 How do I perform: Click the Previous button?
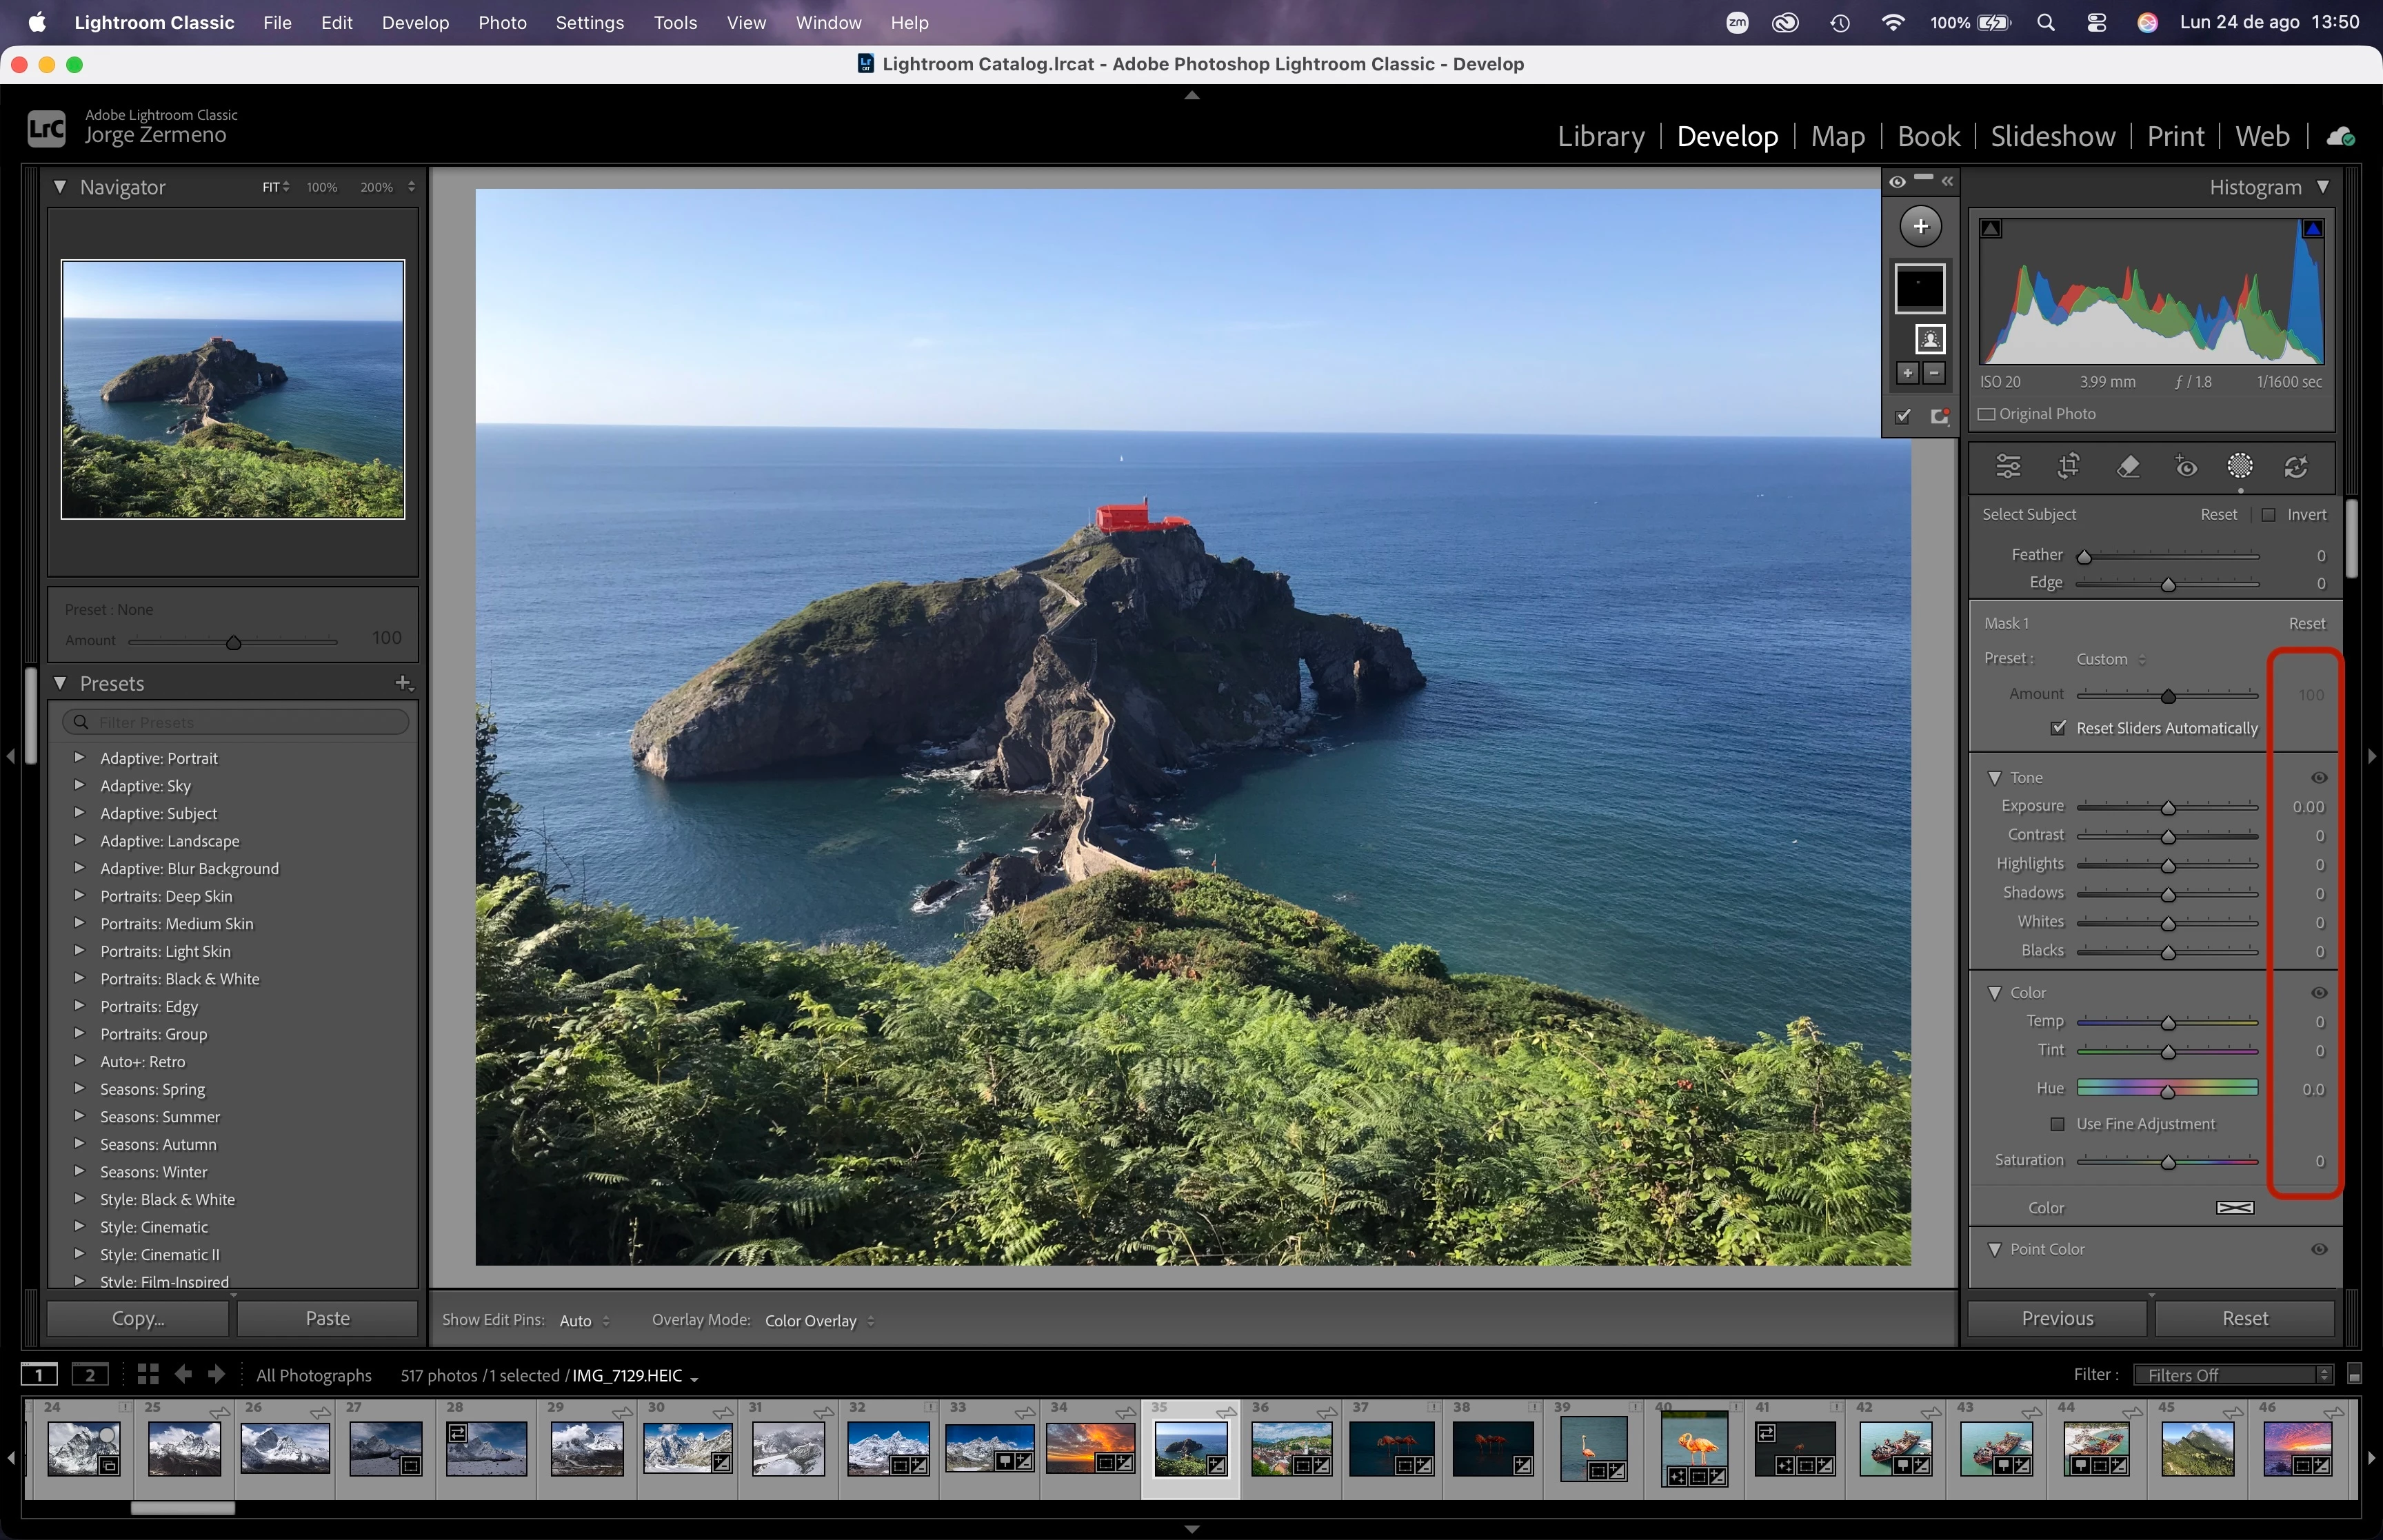(2056, 1318)
